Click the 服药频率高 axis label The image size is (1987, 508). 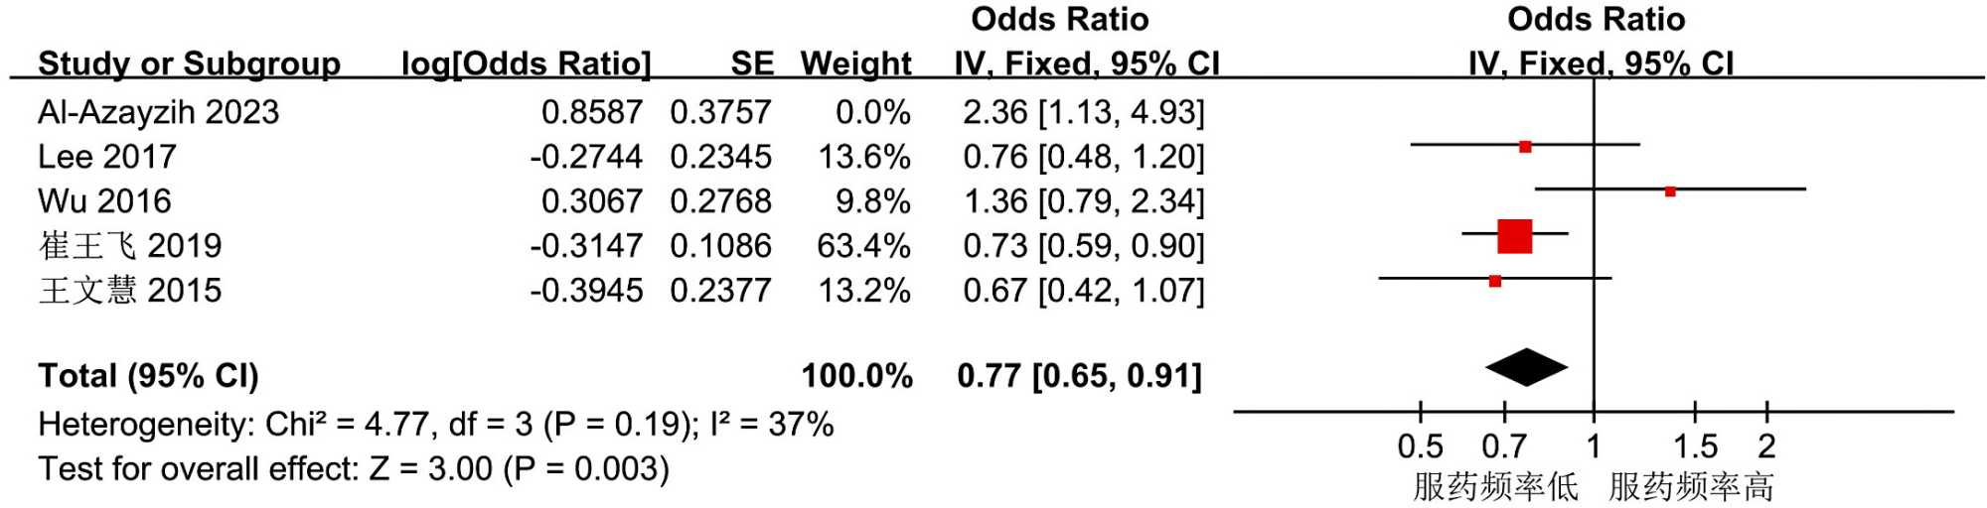[x=1691, y=487]
